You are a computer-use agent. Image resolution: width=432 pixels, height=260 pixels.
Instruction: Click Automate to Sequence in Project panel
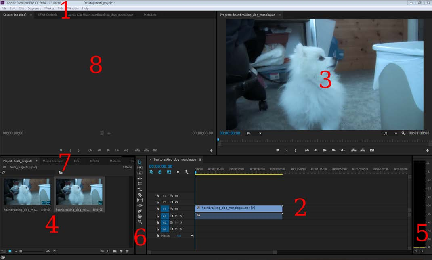pyautogui.click(x=102, y=251)
